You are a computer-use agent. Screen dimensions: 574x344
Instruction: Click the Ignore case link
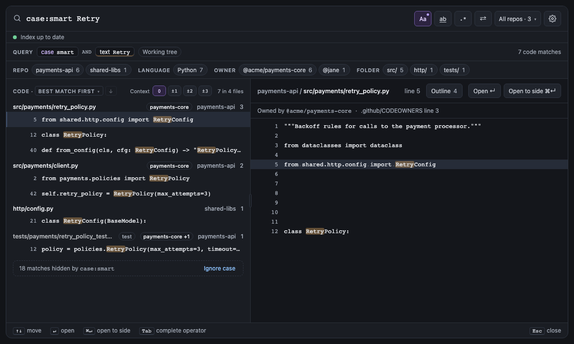coord(220,269)
